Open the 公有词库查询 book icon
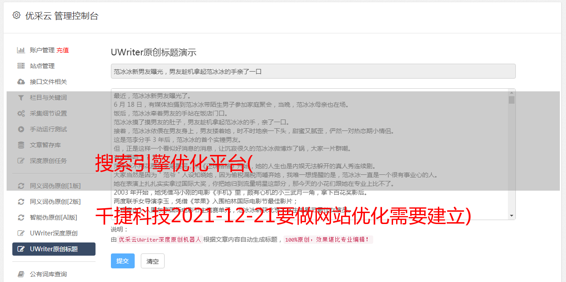The height and width of the screenshot is (282, 566). (21, 274)
